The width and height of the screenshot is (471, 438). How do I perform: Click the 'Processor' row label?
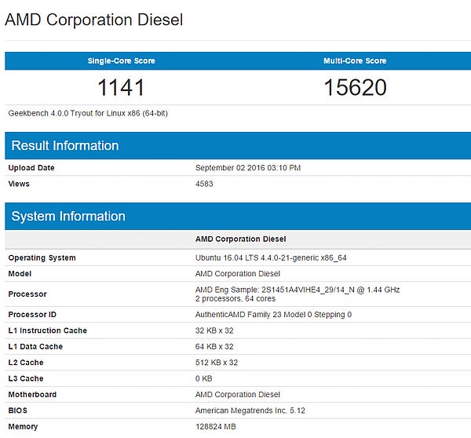(x=27, y=294)
